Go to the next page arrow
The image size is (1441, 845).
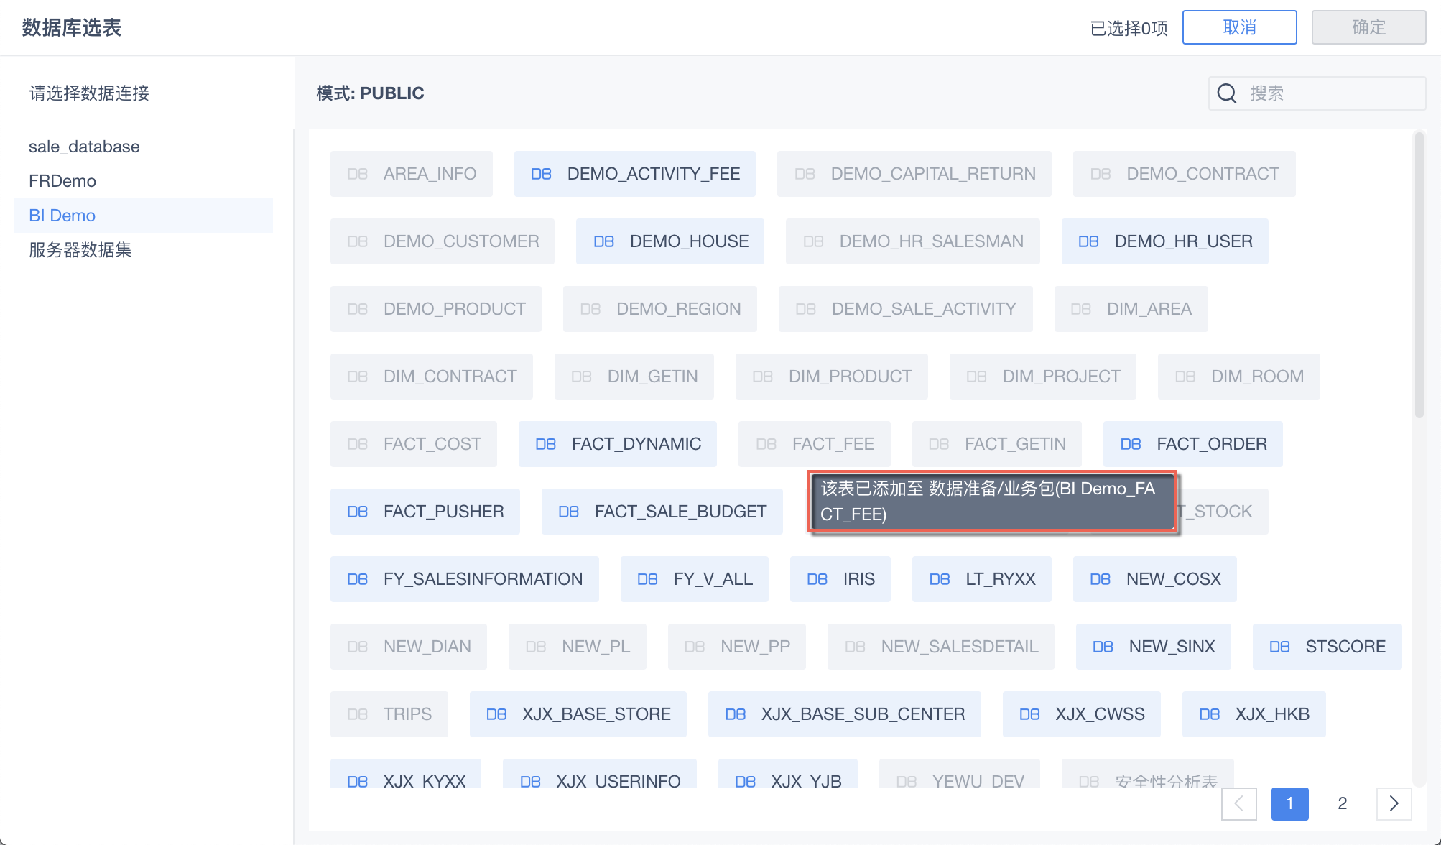tap(1394, 803)
